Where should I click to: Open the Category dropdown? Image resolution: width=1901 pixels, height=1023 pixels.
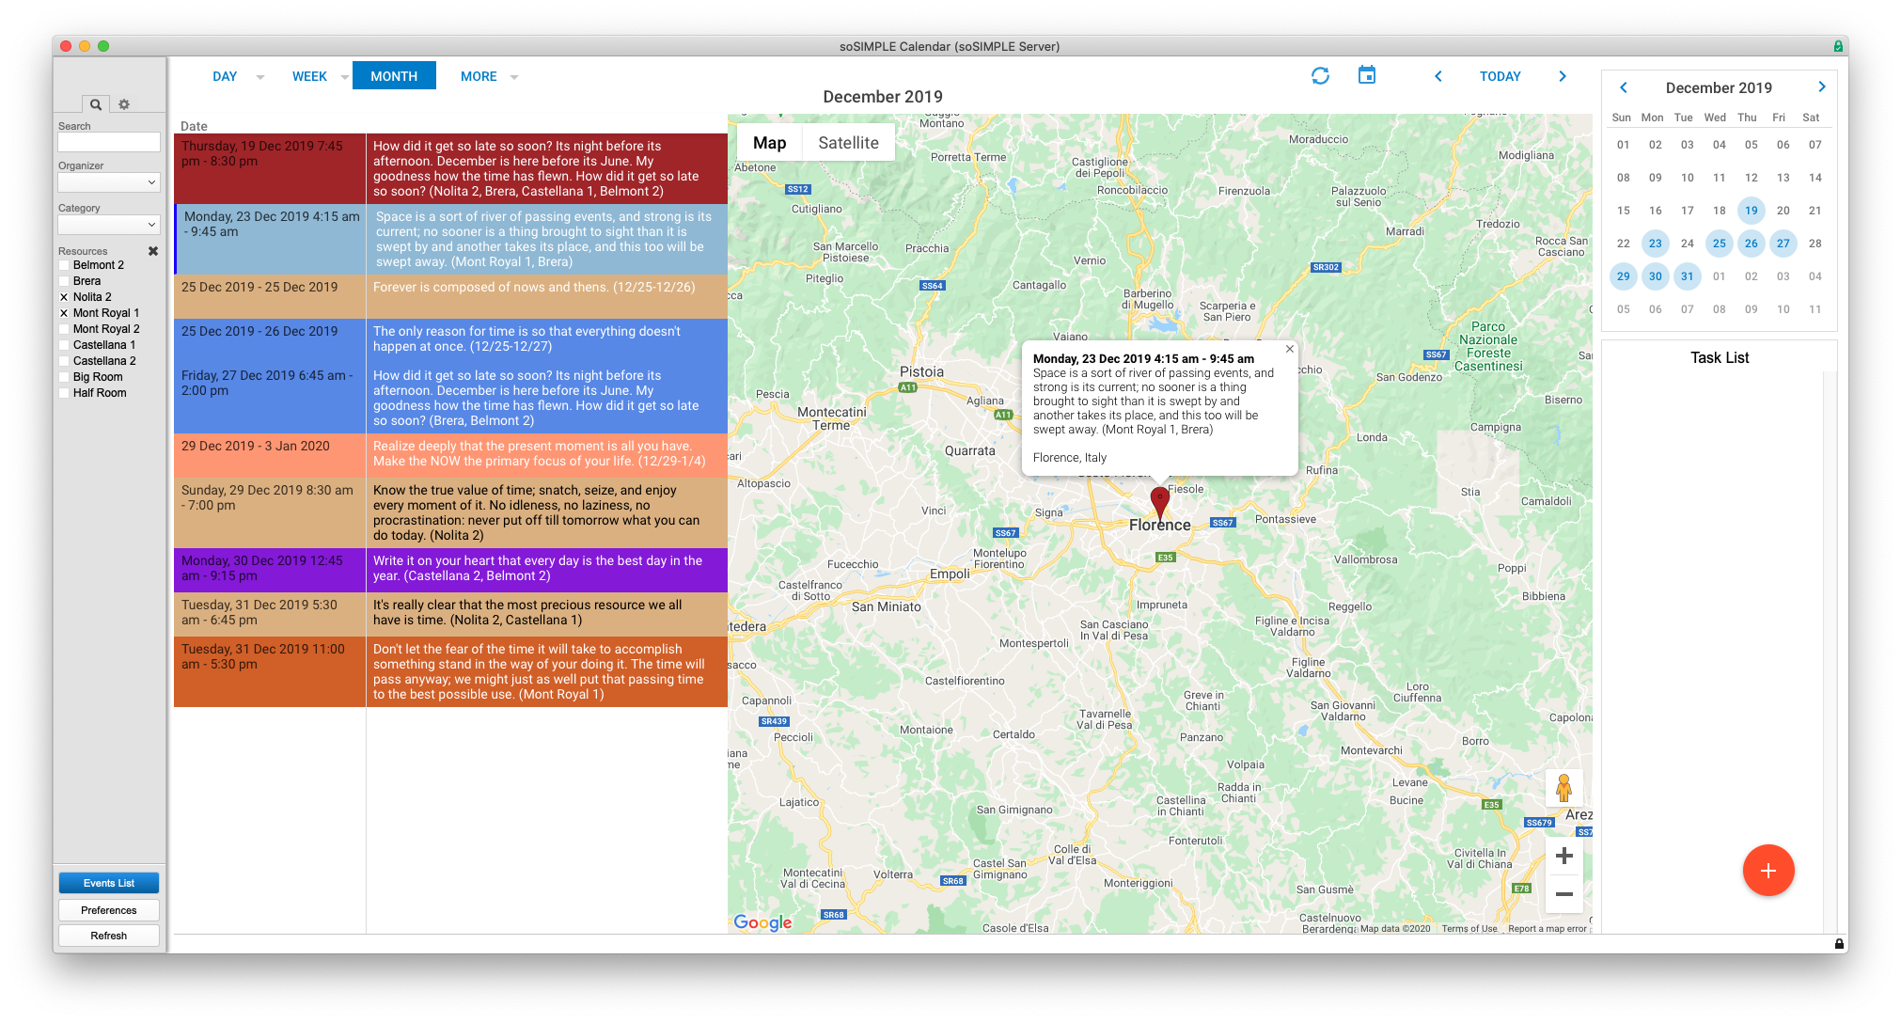point(109,225)
